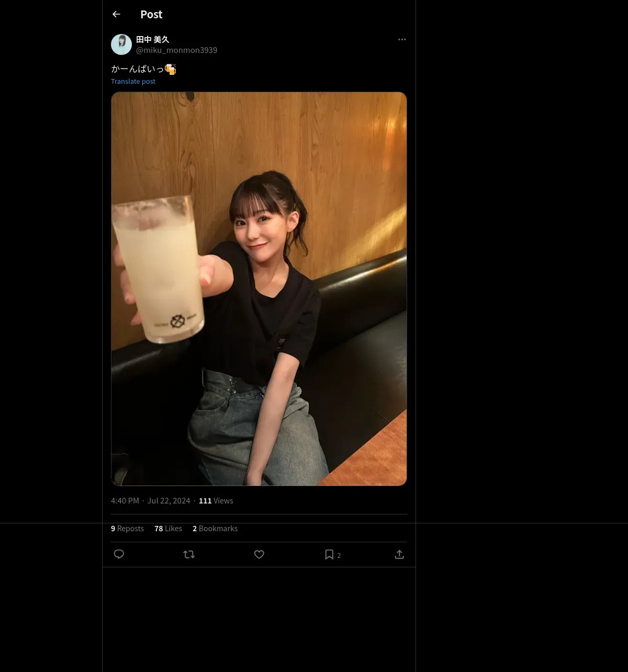Click the かーんぱいっ post text
Screen dimensions: 628x672
click(137, 69)
